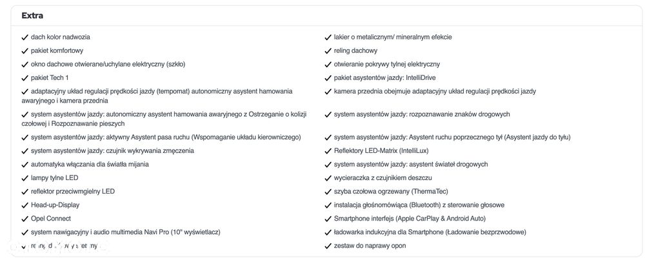Click the checkmark beside 'pakiet komfortowy'
Viewport: 645px width, 260px height.
click(x=25, y=51)
